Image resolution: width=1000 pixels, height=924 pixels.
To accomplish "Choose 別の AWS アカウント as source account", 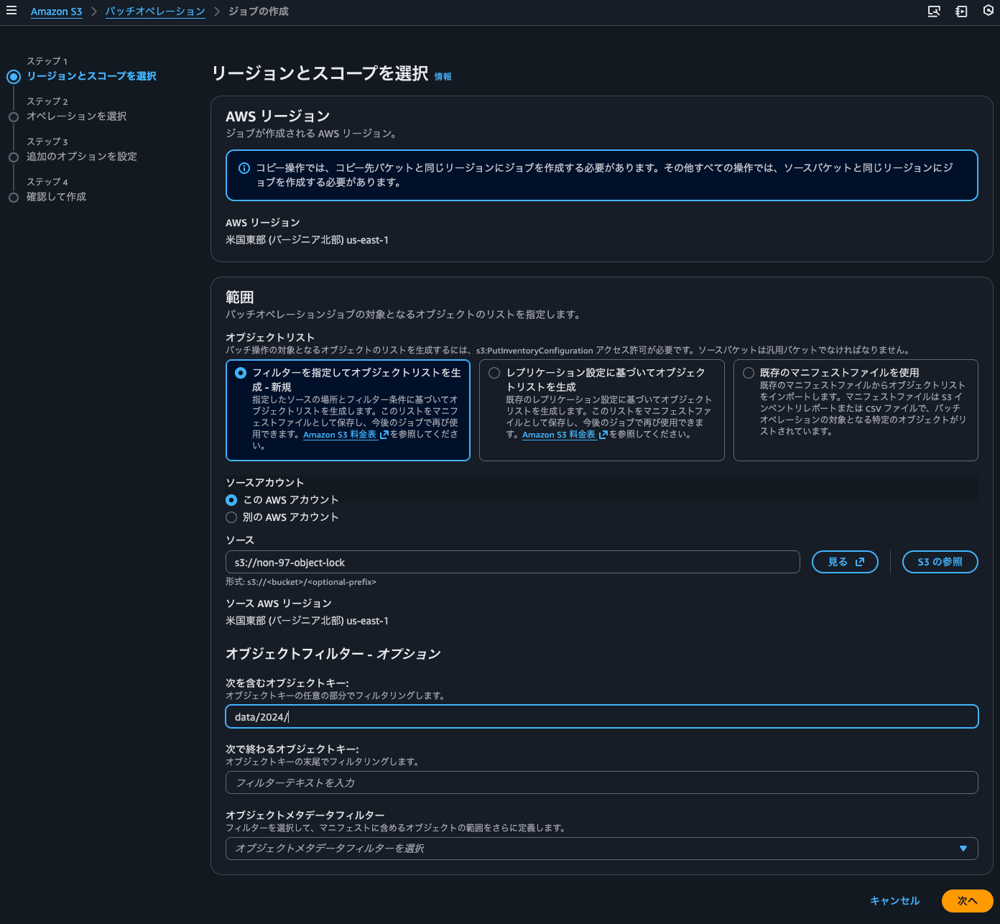I will pos(231,517).
